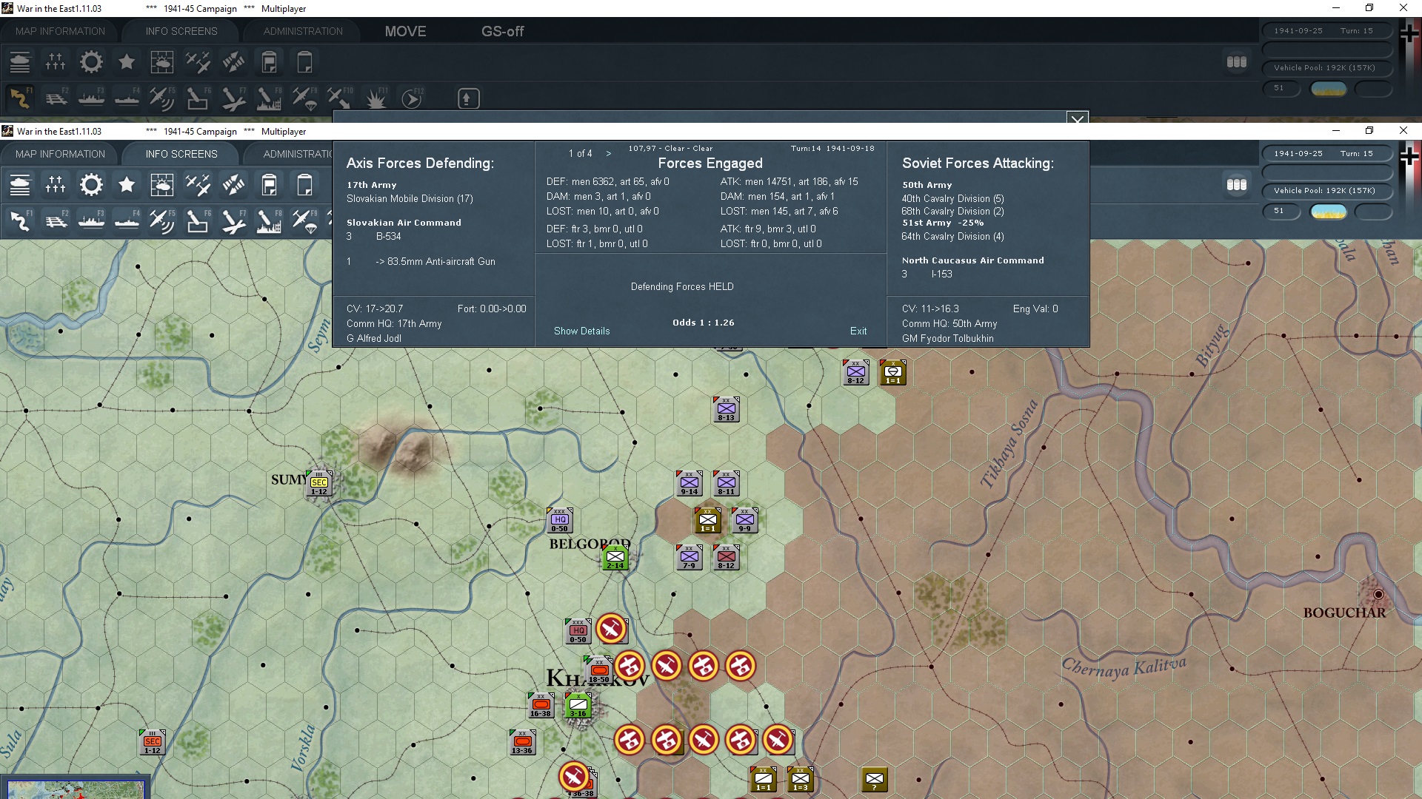This screenshot has width=1422, height=799.
Task: Collapse the panel using the X box above the battle report
Action: (1077, 118)
